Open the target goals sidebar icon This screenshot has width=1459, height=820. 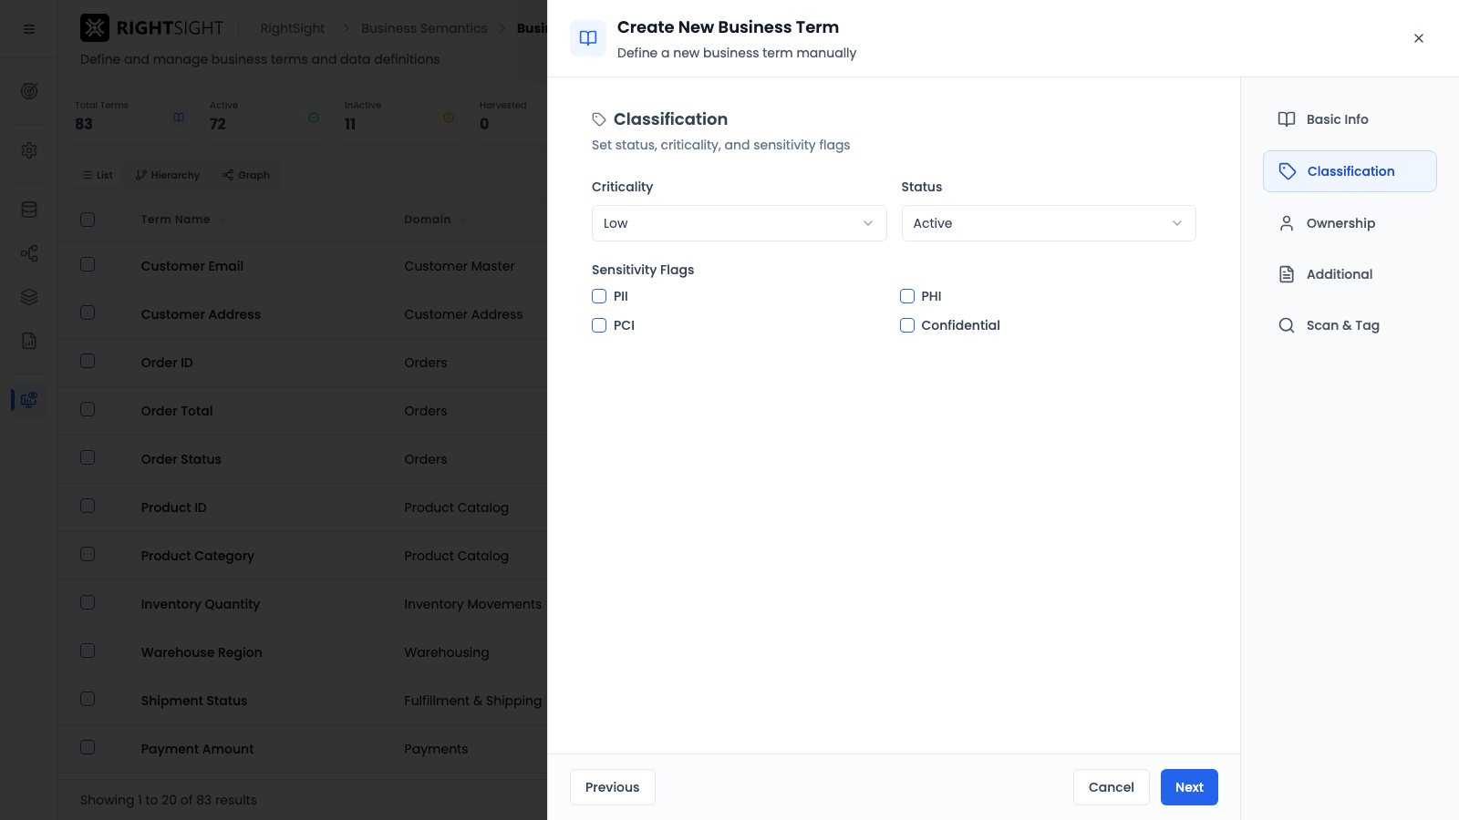[x=29, y=91]
